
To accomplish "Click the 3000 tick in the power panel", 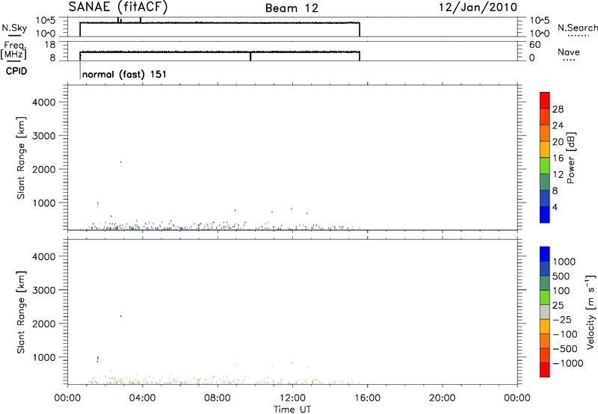I will click(x=44, y=136).
